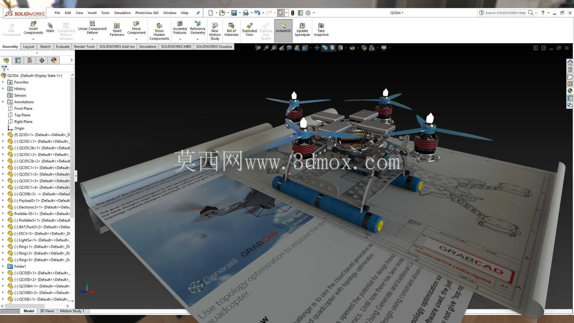This screenshot has width=574, height=323.
Task: Select the Mate tool
Action: point(50,27)
